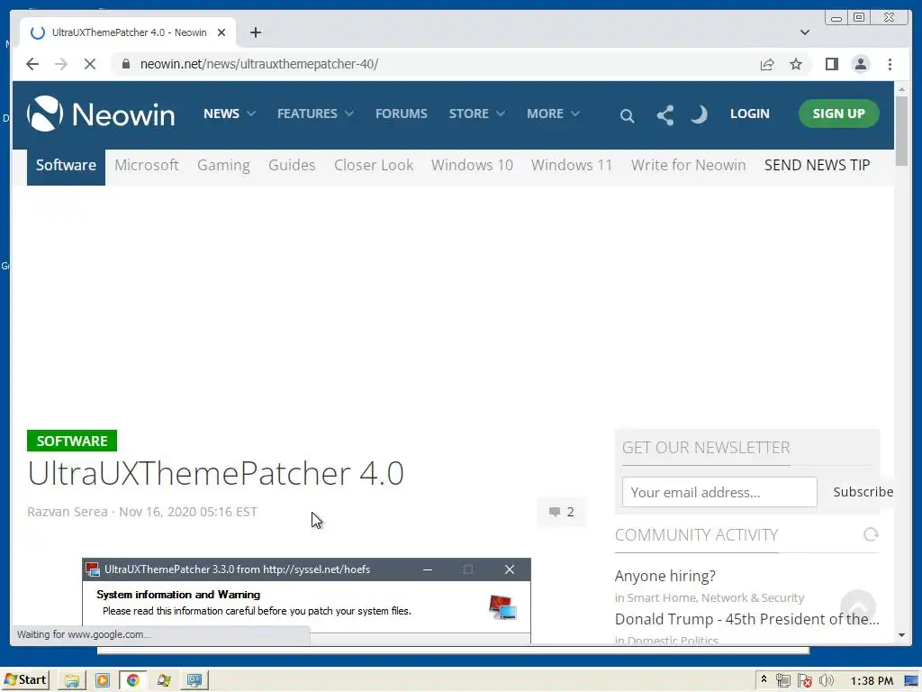
Task: Open the 'Anyone hiring?' forum thread
Action: coord(665,576)
